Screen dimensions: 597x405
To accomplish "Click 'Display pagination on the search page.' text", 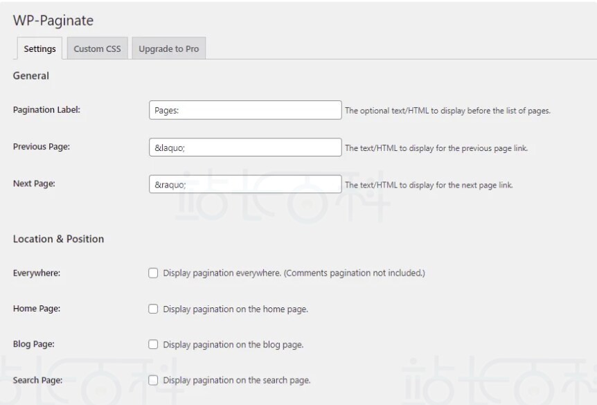I will click(237, 380).
